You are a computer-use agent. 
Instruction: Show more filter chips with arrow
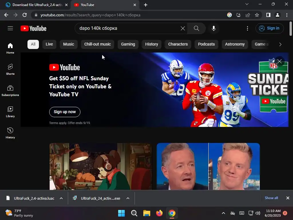(x=280, y=44)
